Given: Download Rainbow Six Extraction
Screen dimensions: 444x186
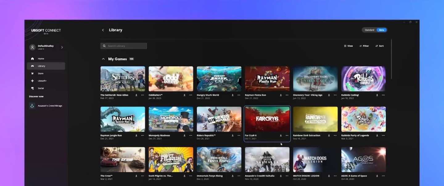Looking at the screenshot, I should point(329,135).
